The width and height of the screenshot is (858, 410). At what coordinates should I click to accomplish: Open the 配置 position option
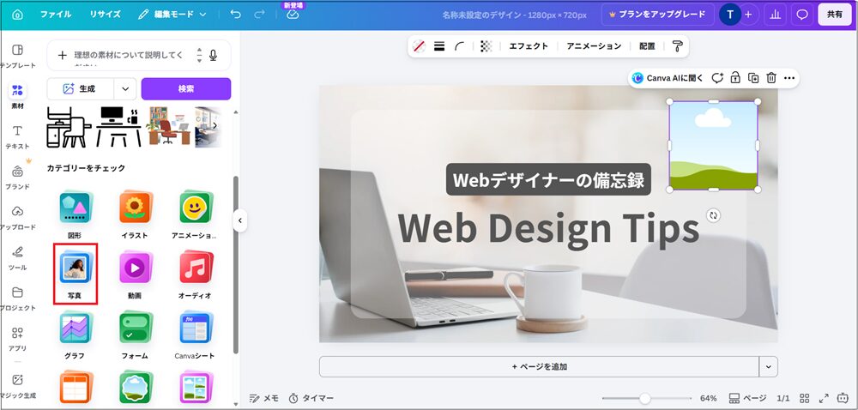coord(647,46)
